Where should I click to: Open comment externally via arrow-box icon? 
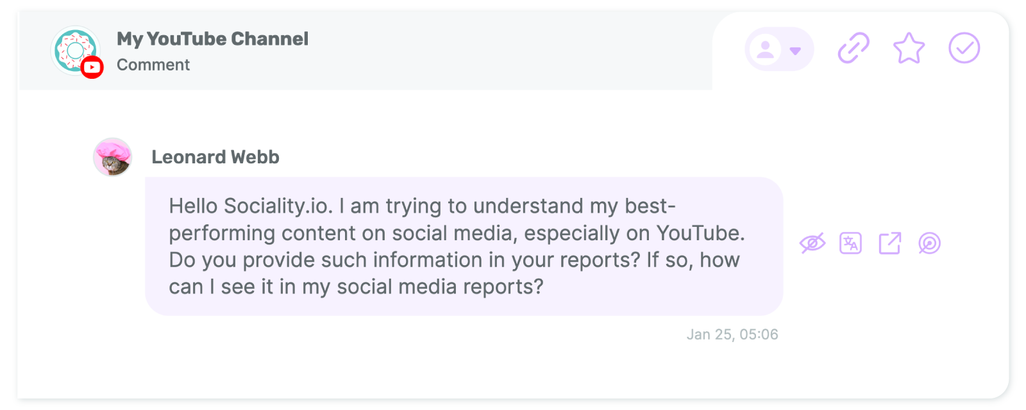point(890,243)
